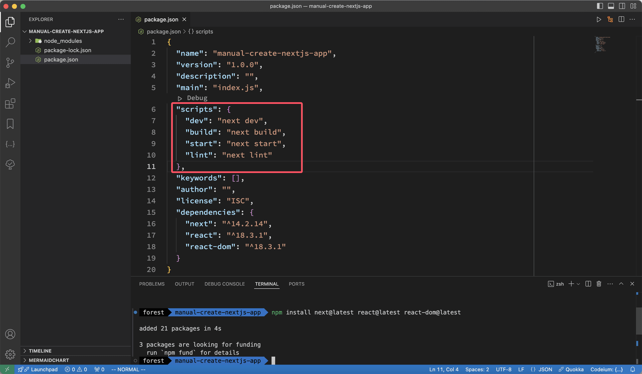Collapse the MANUAL-CREATE-NEXTJS-APP folder section
The image size is (642, 374).
(x=66, y=31)
